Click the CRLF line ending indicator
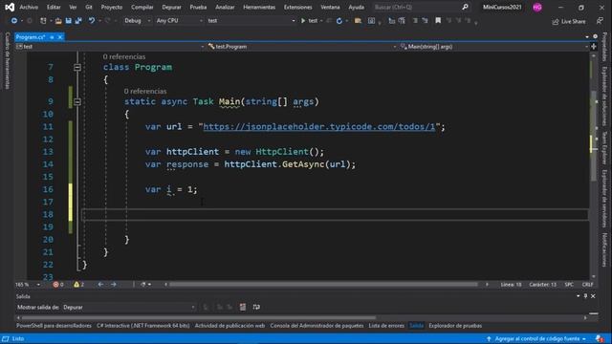 (587, 285)
